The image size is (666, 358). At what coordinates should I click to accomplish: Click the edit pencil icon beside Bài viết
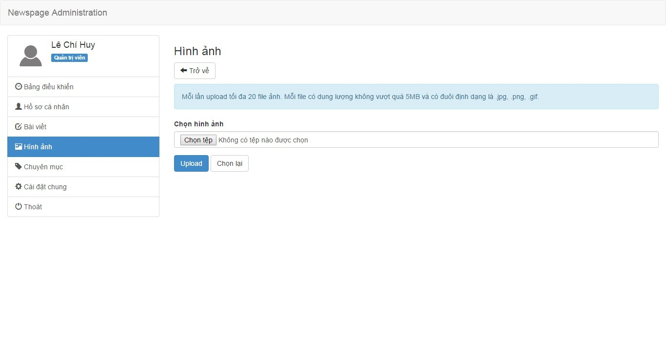19,126
